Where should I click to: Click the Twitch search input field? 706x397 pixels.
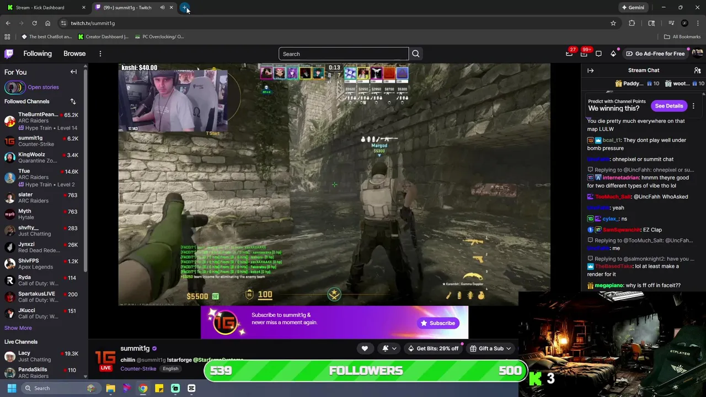[x=344, y=53]
